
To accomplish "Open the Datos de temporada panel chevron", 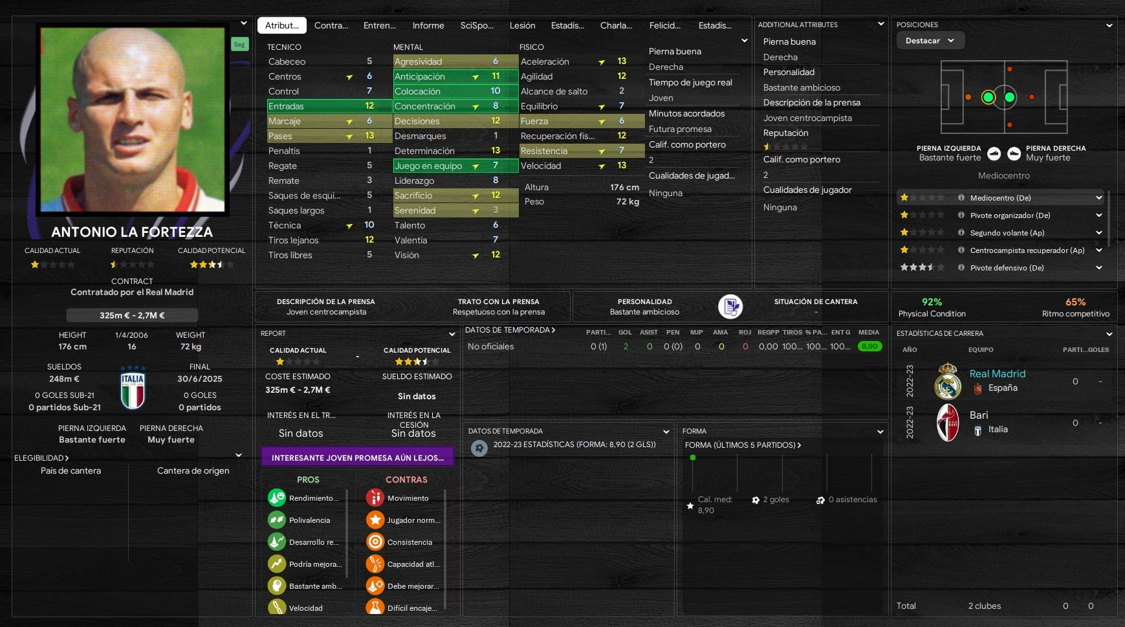I will pyautogui.click(x=666, y=432).
